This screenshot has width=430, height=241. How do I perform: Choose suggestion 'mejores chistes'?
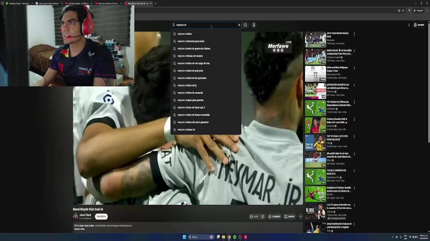(206, 34)
